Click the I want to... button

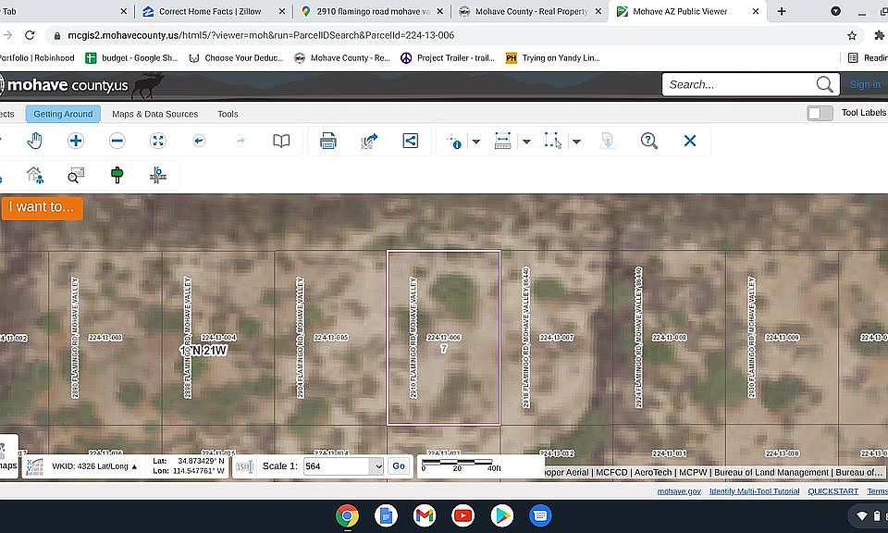point(42,207)
